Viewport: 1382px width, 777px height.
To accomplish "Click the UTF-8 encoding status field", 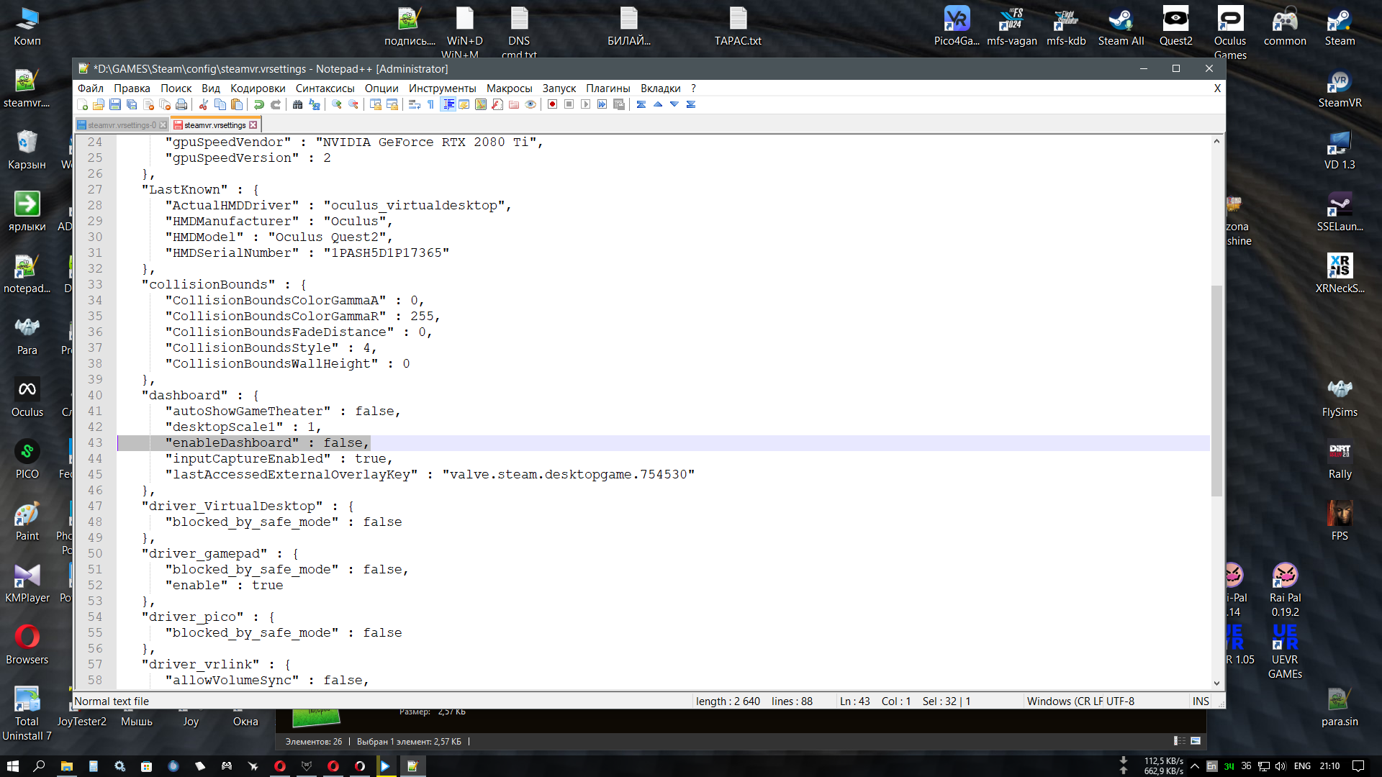I will [x=1121, y=701].
